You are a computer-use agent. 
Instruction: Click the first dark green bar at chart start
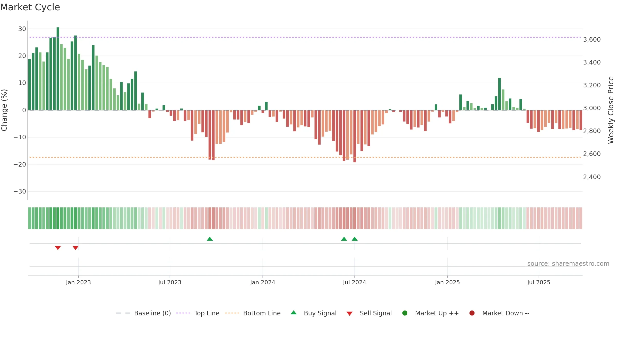click(x=30, y=85)
